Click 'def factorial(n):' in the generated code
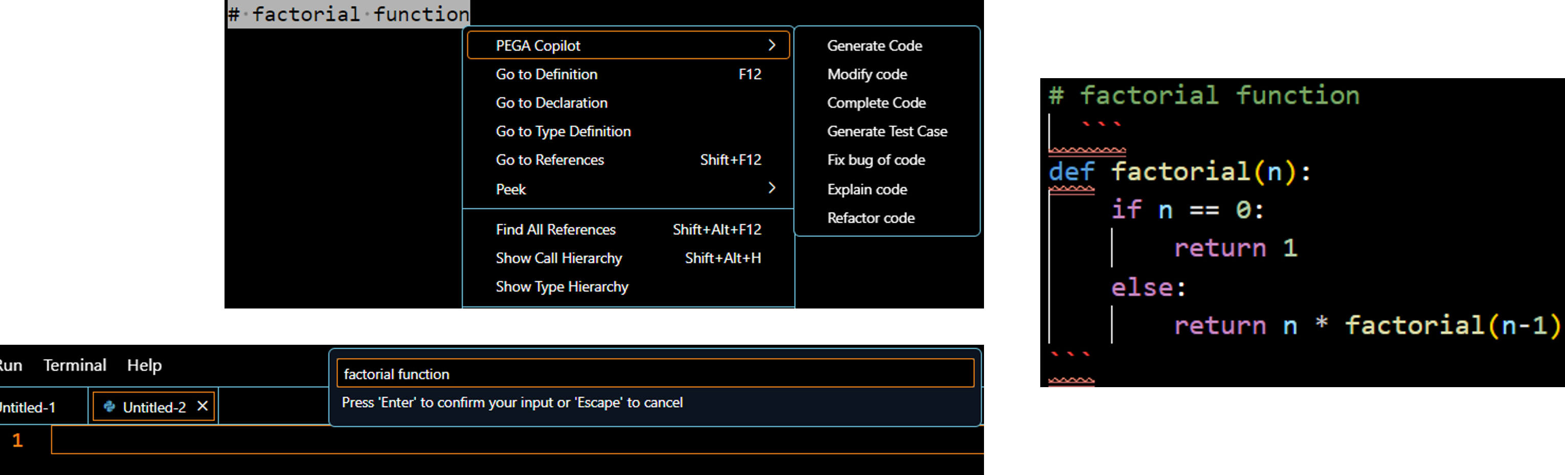This screenshot has width=1565, height=475. point(1180,172)
